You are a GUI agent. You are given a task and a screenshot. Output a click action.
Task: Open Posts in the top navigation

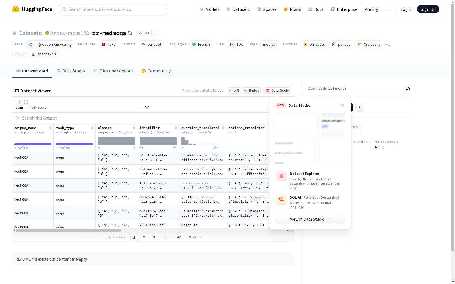(x=292, y=9)
